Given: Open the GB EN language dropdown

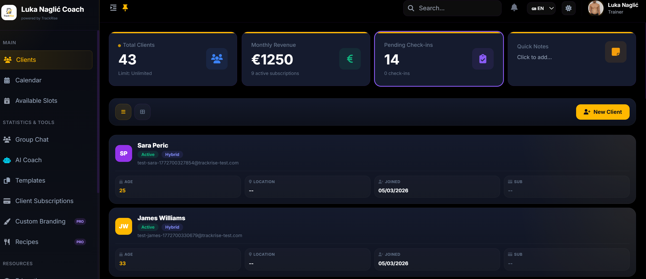Looking at the screenshot, I should 541,8.
